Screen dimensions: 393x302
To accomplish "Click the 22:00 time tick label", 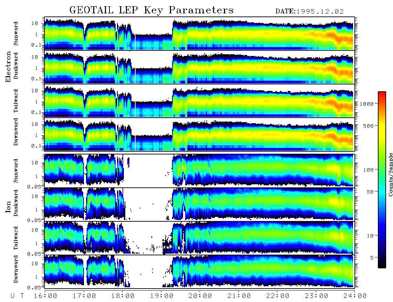I will (x=278, y=296).
